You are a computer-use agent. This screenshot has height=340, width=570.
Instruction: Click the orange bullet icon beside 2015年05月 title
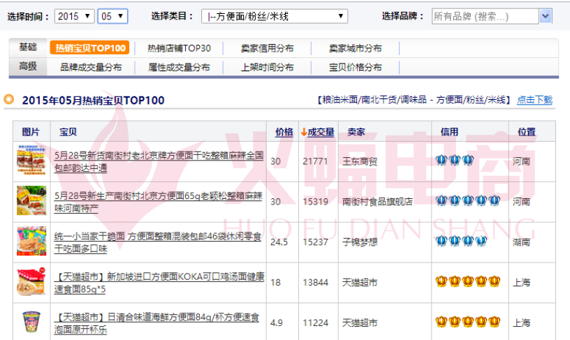8,99
